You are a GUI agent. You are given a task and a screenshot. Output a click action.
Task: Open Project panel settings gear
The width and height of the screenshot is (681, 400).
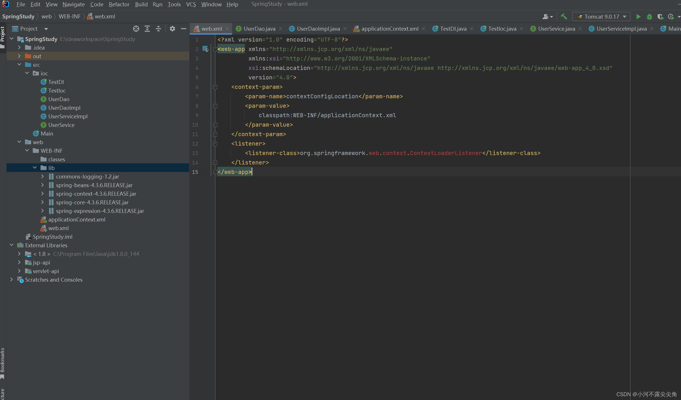pyautogui.click(x=172, y=29)
